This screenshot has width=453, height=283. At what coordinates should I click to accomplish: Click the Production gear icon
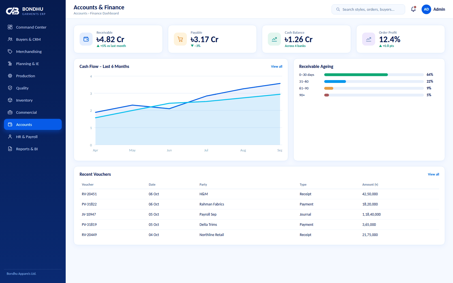point(10,76)
